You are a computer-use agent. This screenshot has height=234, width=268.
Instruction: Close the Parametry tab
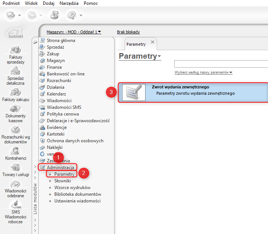point(153,42)
